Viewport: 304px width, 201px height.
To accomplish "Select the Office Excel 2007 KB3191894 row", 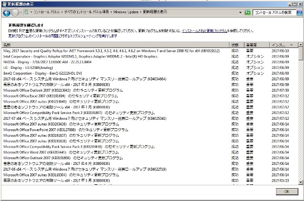I will [x=150, y=96].
